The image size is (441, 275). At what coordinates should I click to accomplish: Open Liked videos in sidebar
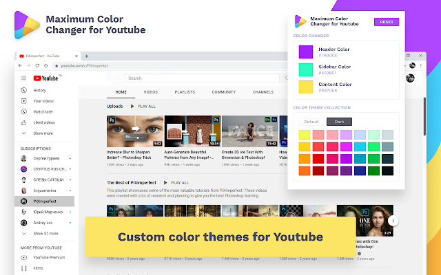pyautogui.click(x=43, y=122)
